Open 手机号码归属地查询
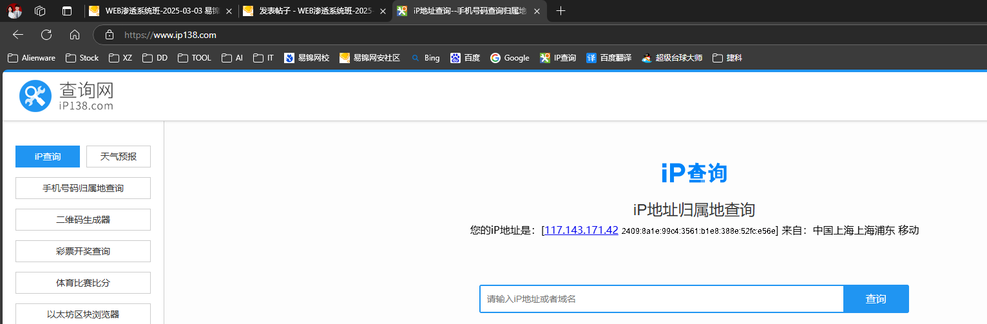Viewport: 987px width, 324px height. 83,188
